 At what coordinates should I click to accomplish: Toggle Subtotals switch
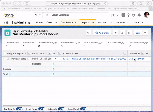(x=61, y=109)
